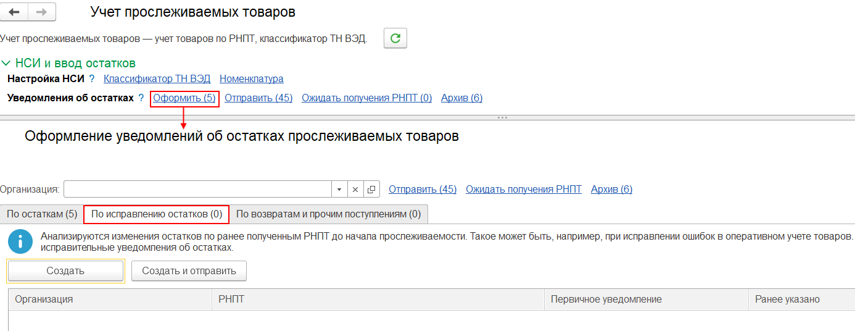This screenshot has width=855, height=331.
Task: Click the back navigation arrow
Action: 15,12
